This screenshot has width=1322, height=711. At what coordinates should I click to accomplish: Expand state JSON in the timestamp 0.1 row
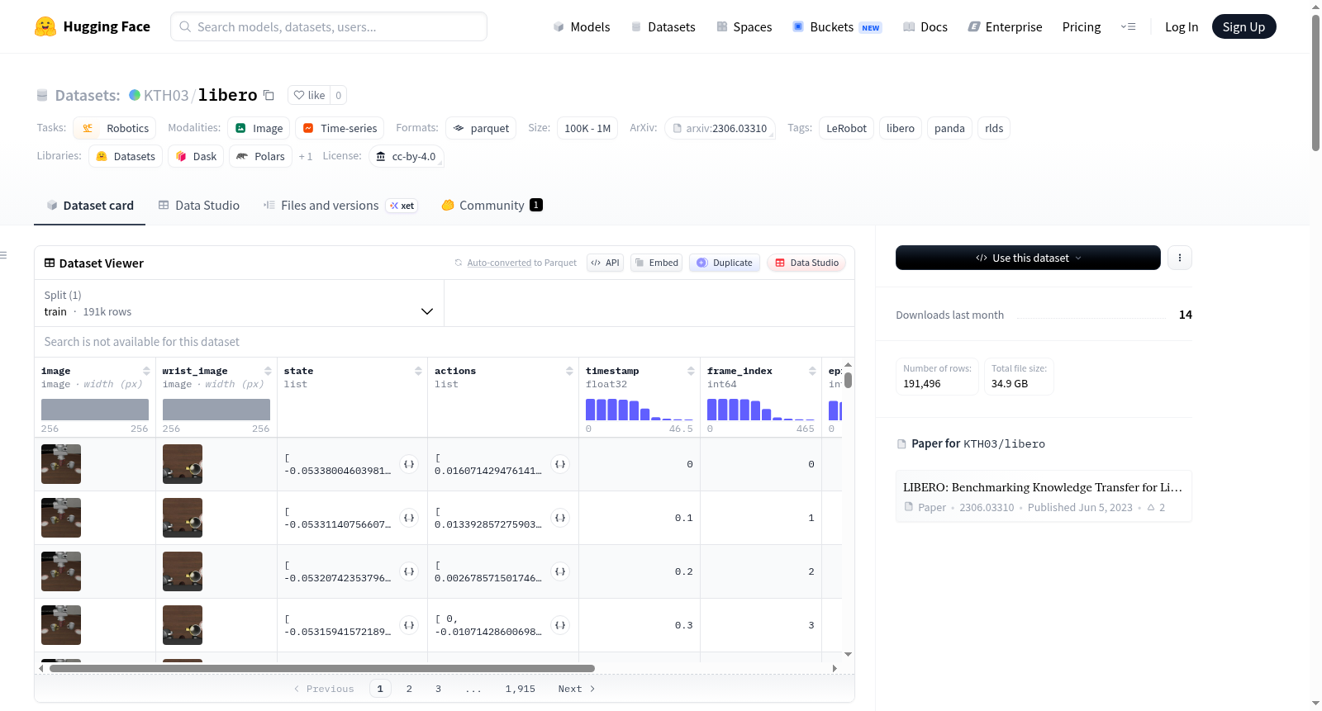(x=409, y=518)
